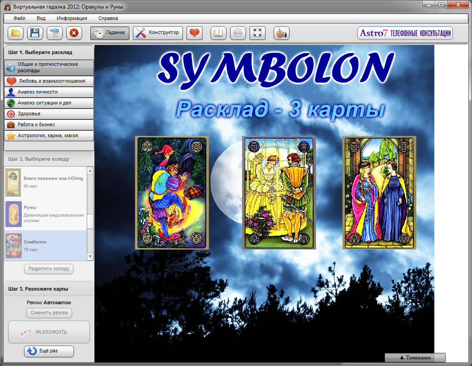
Task: Open Astro7 телефонные консультации banner
Action: pyautogui.click(x=405, y=33)
